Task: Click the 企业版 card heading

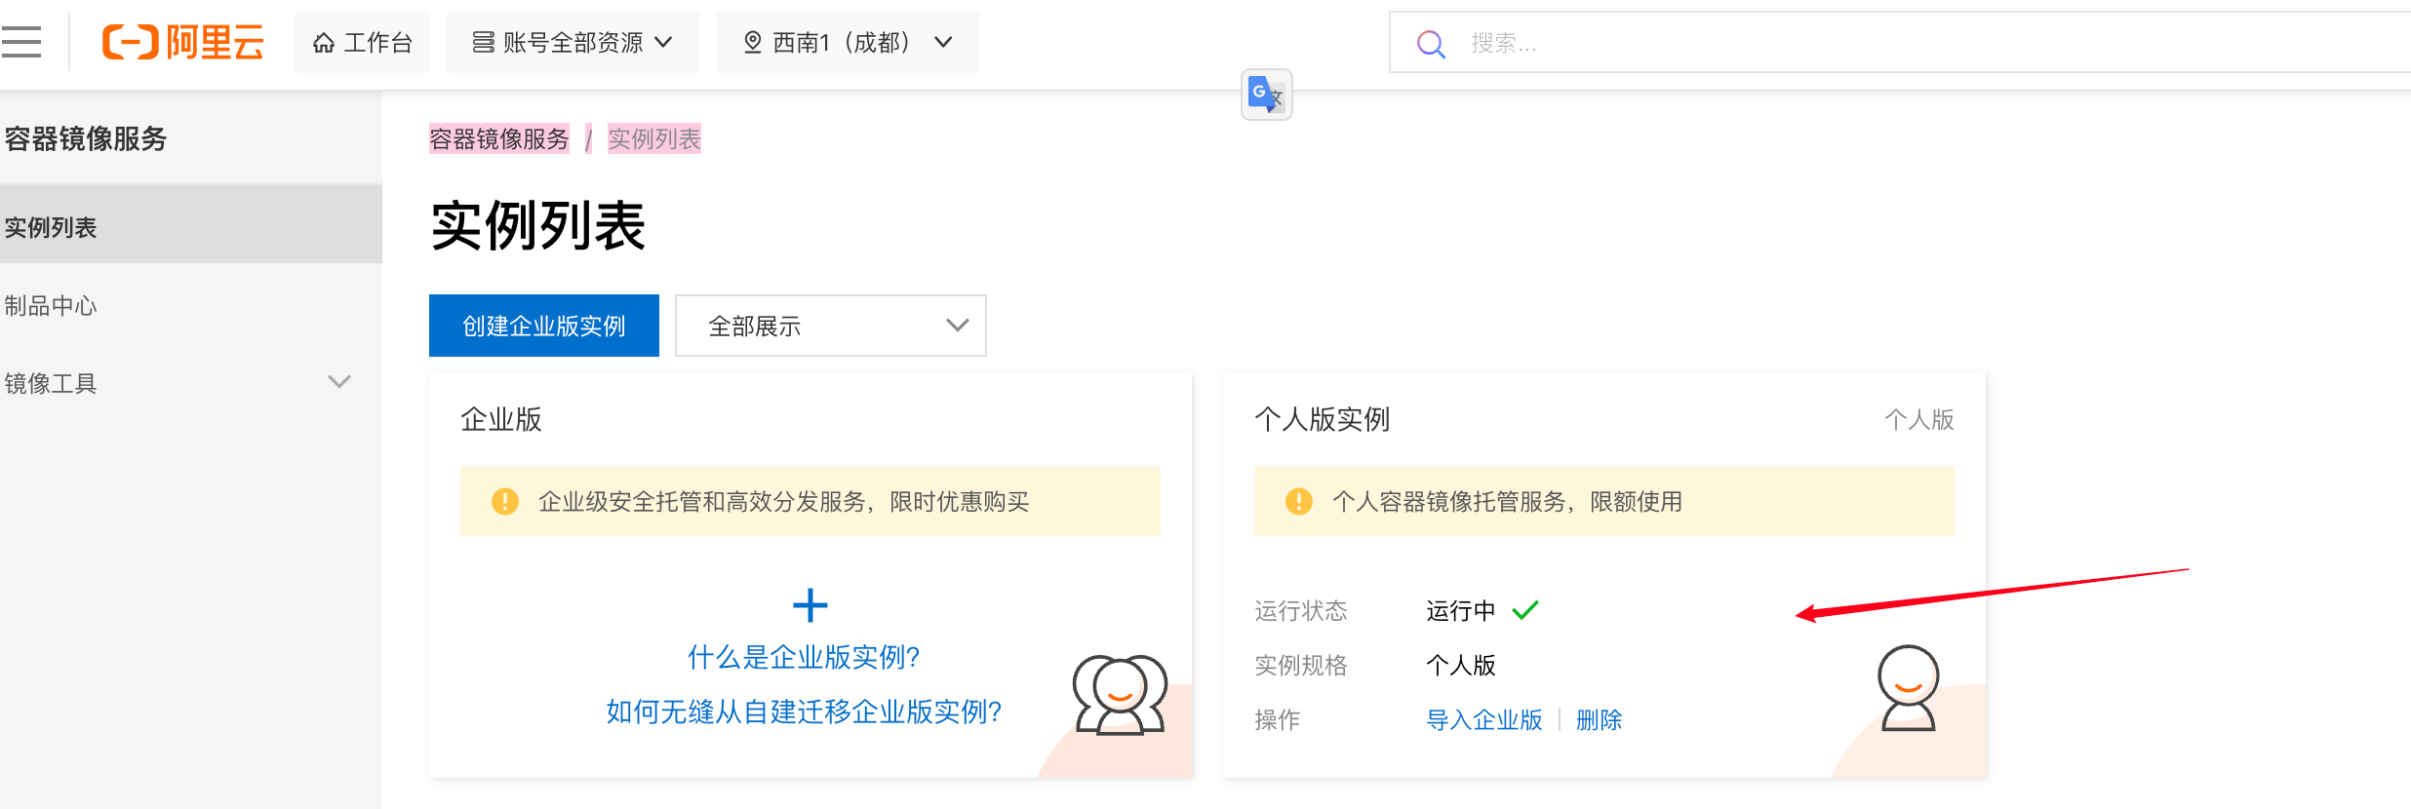Action: [501, 419]
